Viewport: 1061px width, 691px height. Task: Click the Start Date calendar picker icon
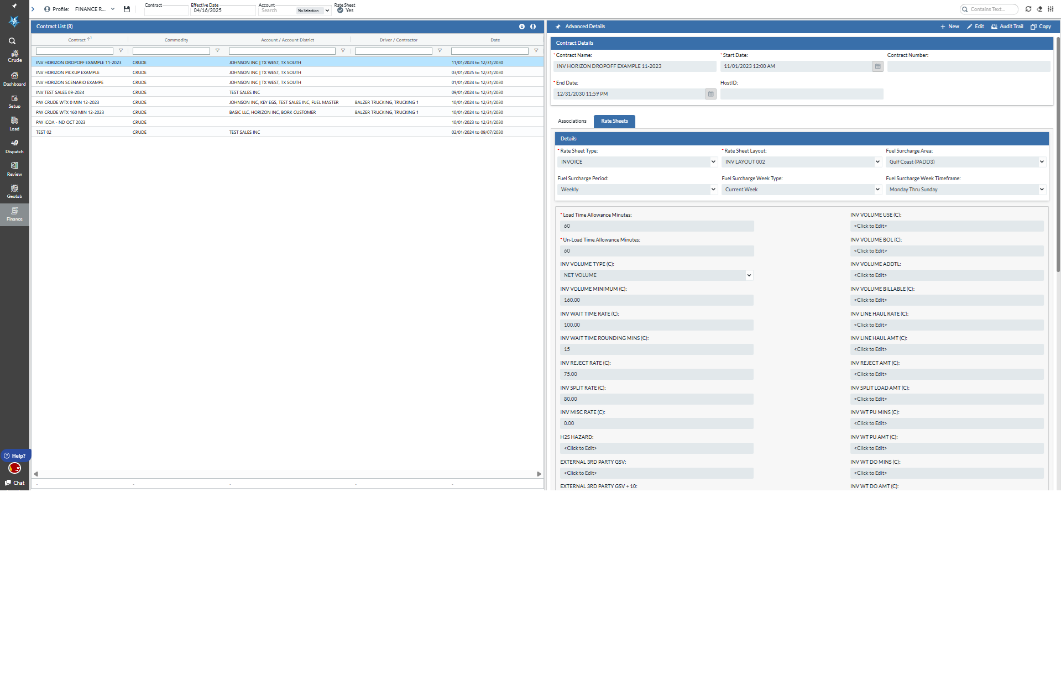(x=877, y=66)
